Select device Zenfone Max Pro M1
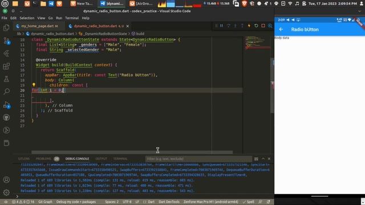The height and width of the screenshot is (205, 365). (x=210, y=202)
